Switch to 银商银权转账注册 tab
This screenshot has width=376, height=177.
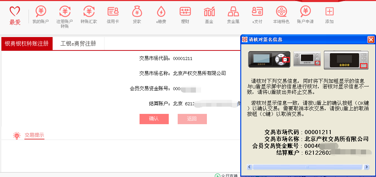pos(27,44)
